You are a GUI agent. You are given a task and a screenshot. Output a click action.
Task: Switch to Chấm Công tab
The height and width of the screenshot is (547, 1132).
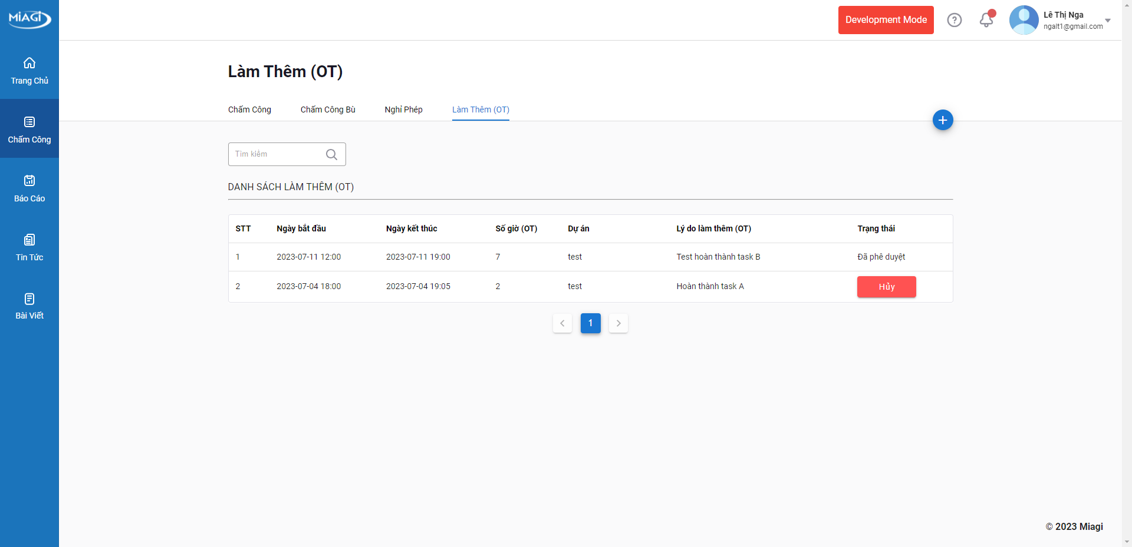point(249,110)
